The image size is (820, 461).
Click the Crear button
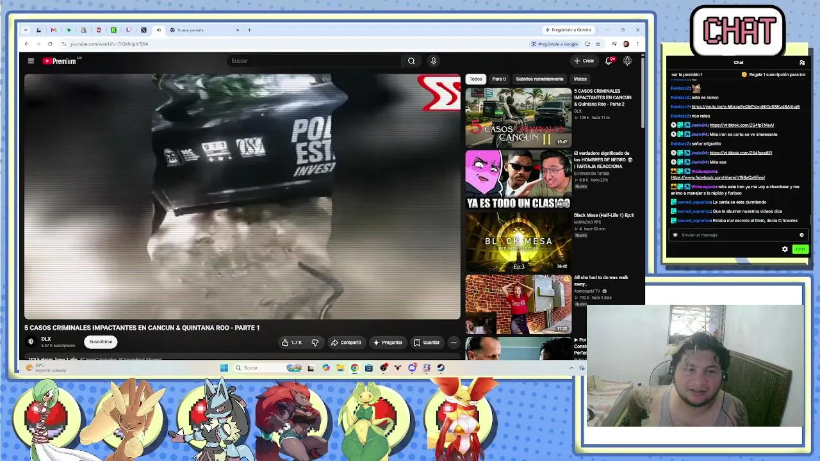584,61
